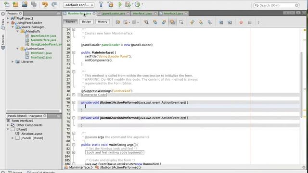This screenshot has width=308, height=173.
Task: Expand the Libraries node
Action: point(13,62)
